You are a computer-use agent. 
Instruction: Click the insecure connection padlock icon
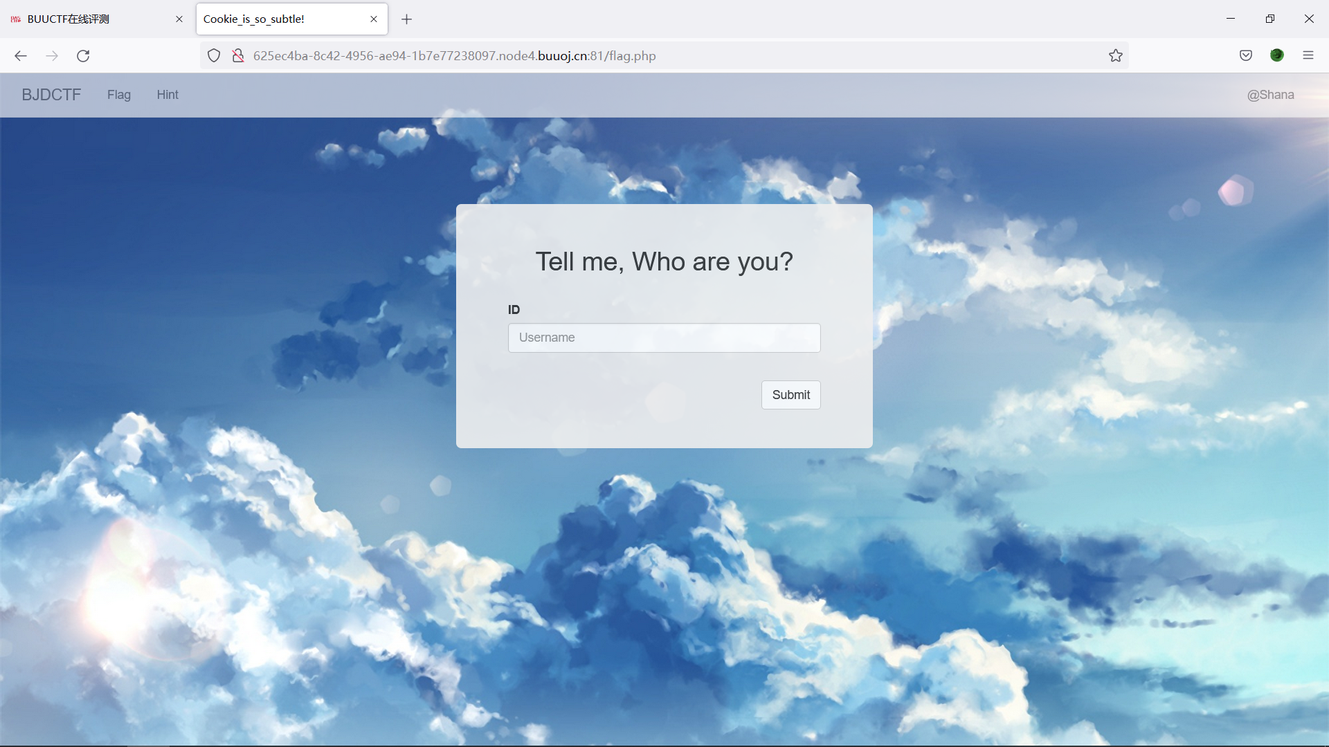click(x=237, y=56)
